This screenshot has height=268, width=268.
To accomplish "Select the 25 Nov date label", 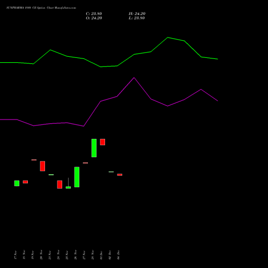I will [67, 255].
